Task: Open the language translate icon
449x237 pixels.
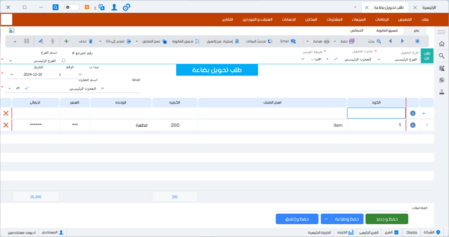Action: click(102, 7)
